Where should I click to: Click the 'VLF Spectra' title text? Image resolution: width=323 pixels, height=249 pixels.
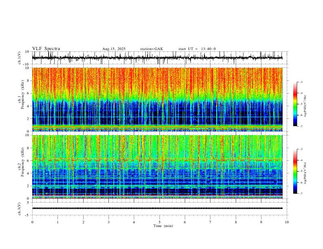[46, 49]
